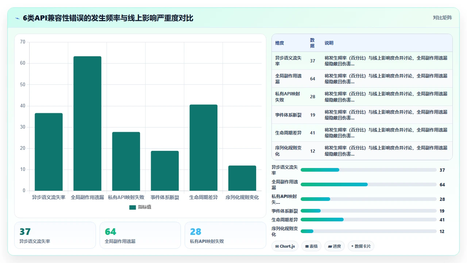
Task: Click the 私有API映射失… progress bar
Action: 368,199
